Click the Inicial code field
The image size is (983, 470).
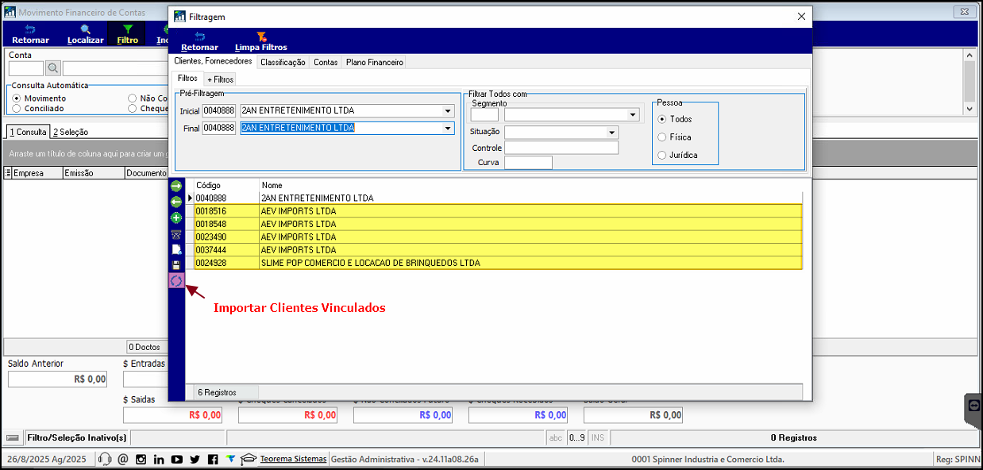(218, 111)
